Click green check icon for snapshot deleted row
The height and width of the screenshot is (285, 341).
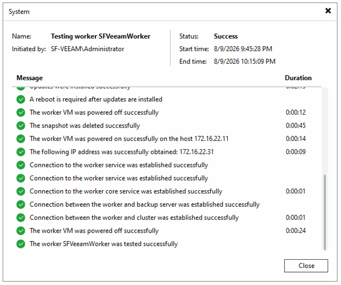pyautogui.click(x=21, y=126)
